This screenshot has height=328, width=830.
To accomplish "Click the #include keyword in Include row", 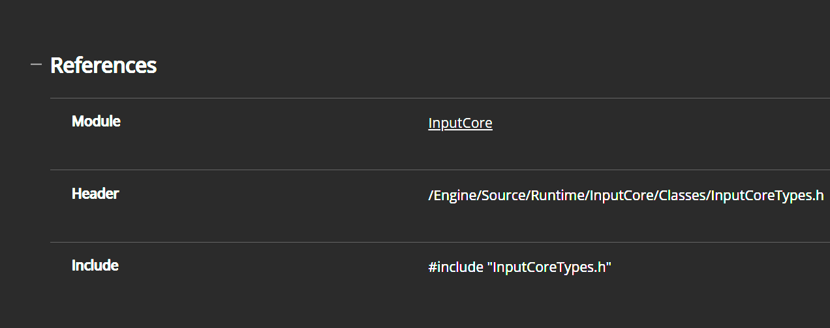I will [x=455, y=267].
